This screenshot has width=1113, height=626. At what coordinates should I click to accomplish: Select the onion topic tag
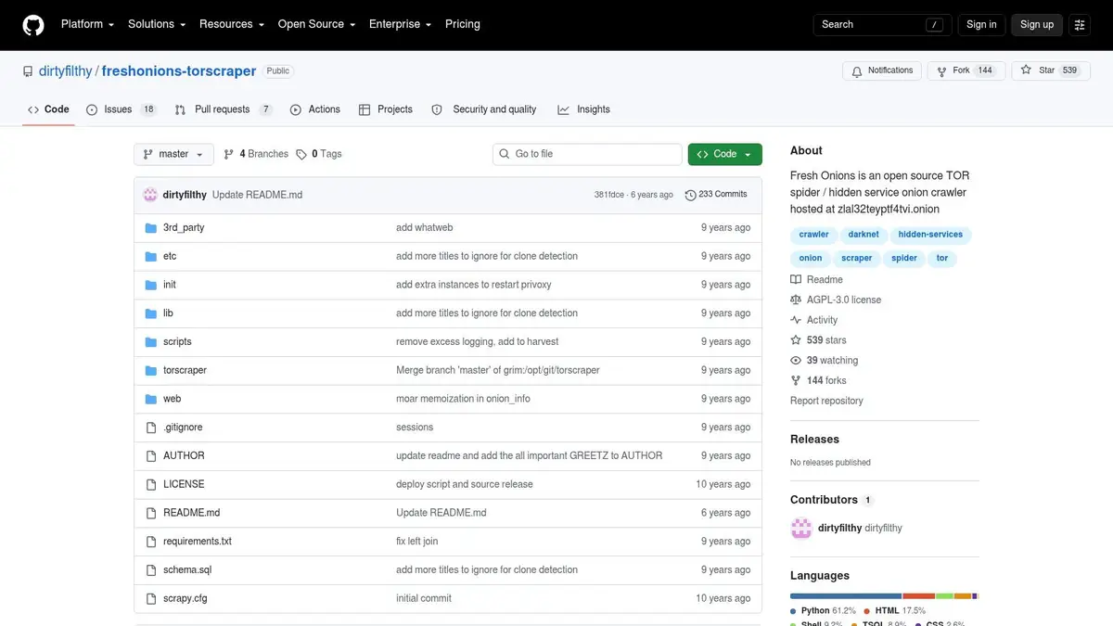pyautogui.click(x=811, y=259)
